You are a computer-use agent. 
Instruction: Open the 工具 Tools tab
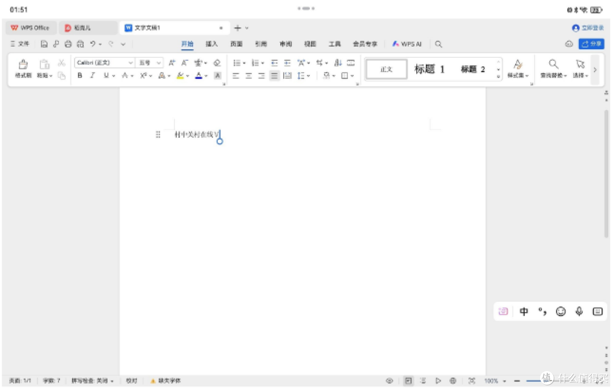click(335, 44)
